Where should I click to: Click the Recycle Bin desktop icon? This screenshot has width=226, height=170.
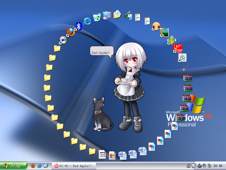coord(97,17)
